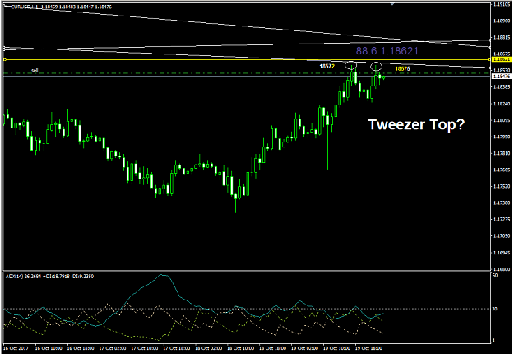This screenshot has width=514, height=354.
Task: Click the 1.18240 price scale value
Action: coord(502,104)
